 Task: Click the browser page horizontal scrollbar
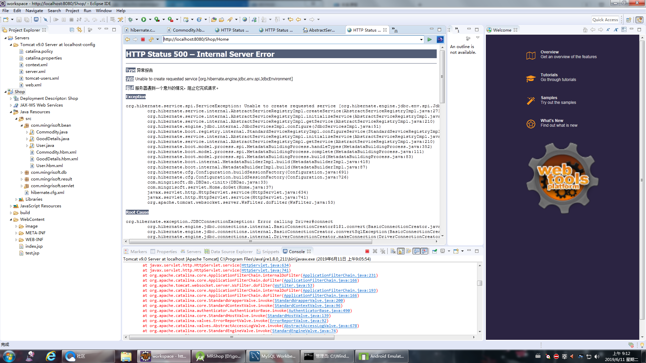coord(251,241)
